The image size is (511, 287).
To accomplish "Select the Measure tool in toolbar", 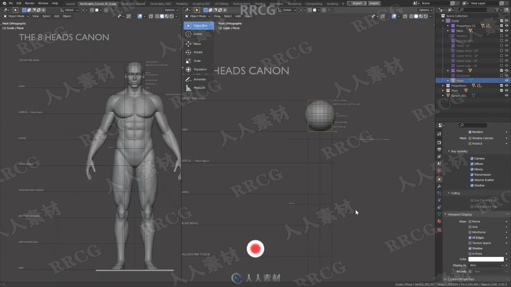I will [198, 87].
